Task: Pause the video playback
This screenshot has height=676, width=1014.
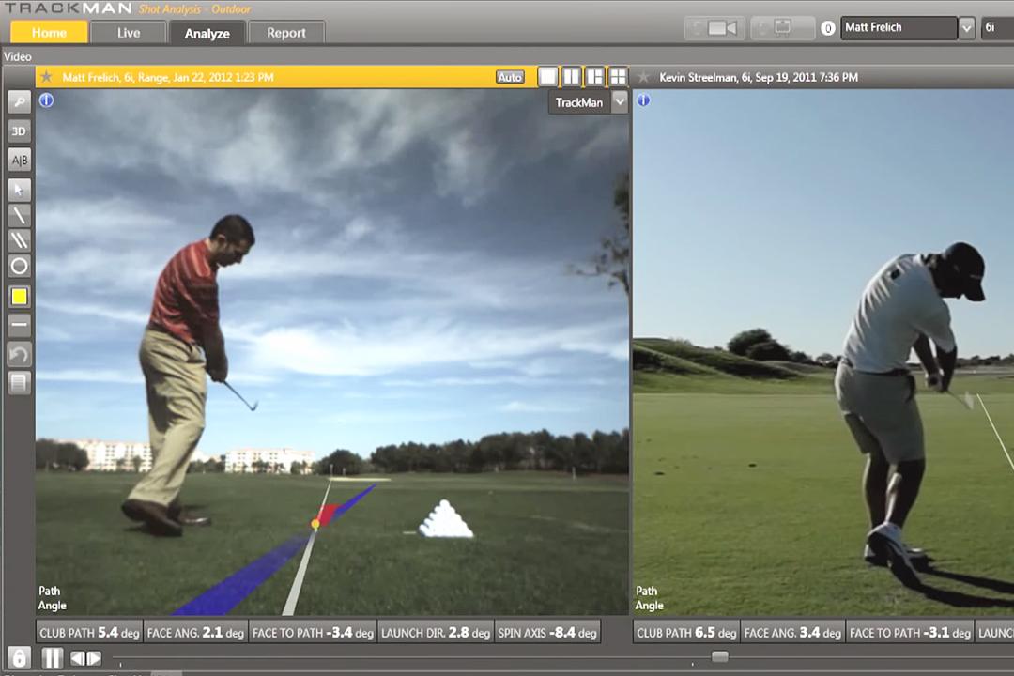Action: (52, 658)
